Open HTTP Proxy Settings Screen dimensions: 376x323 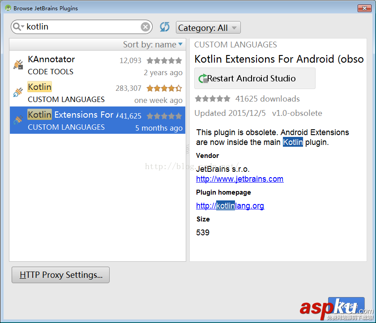(61, 275)
